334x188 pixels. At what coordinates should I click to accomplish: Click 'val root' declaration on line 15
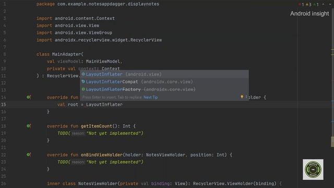[x=68, y=104]
